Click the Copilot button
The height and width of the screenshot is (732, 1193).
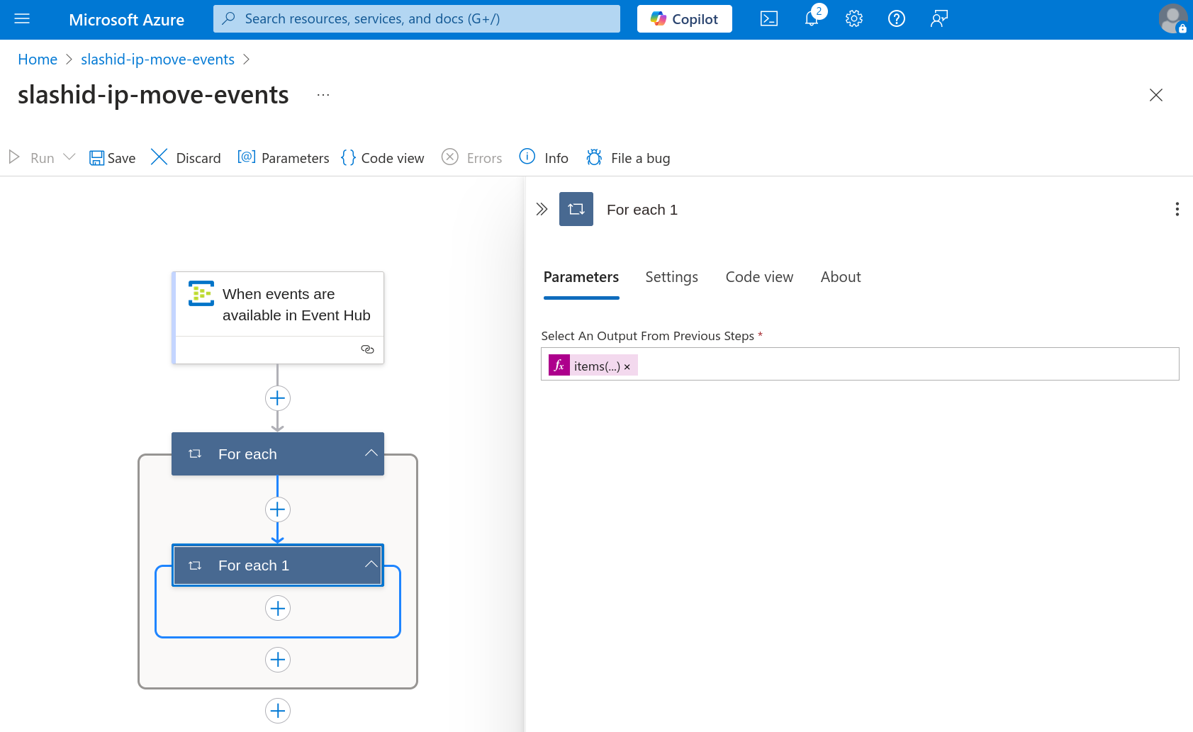pos(684,19)
